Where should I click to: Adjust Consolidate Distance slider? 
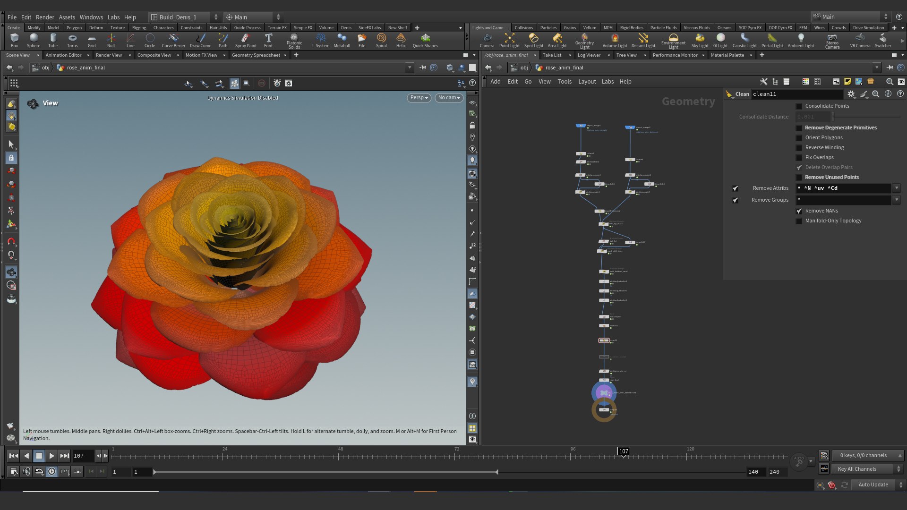tap(866, 117)
